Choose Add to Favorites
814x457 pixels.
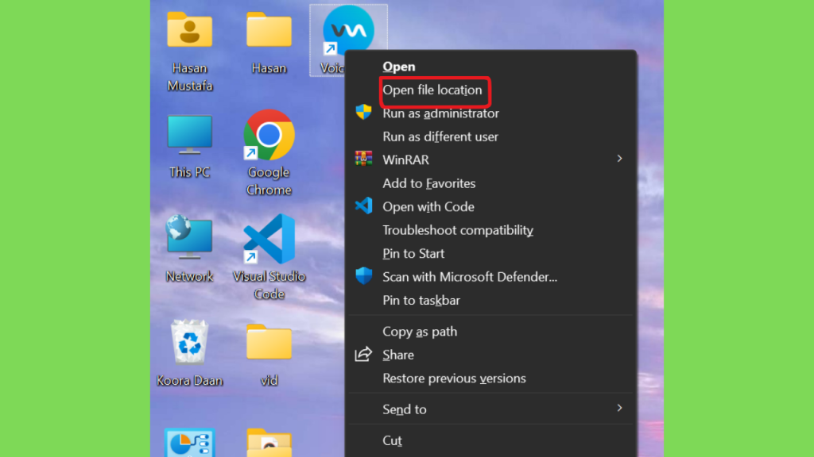tap(428, 183)
